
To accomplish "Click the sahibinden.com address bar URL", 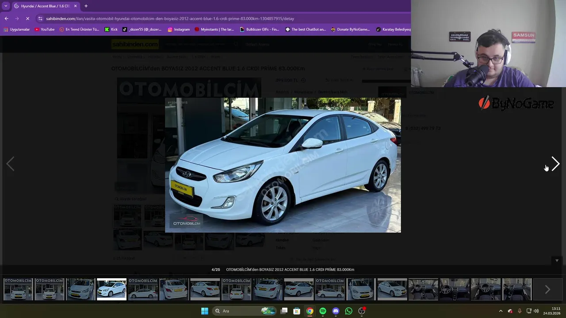I will (x=170, y=19).
